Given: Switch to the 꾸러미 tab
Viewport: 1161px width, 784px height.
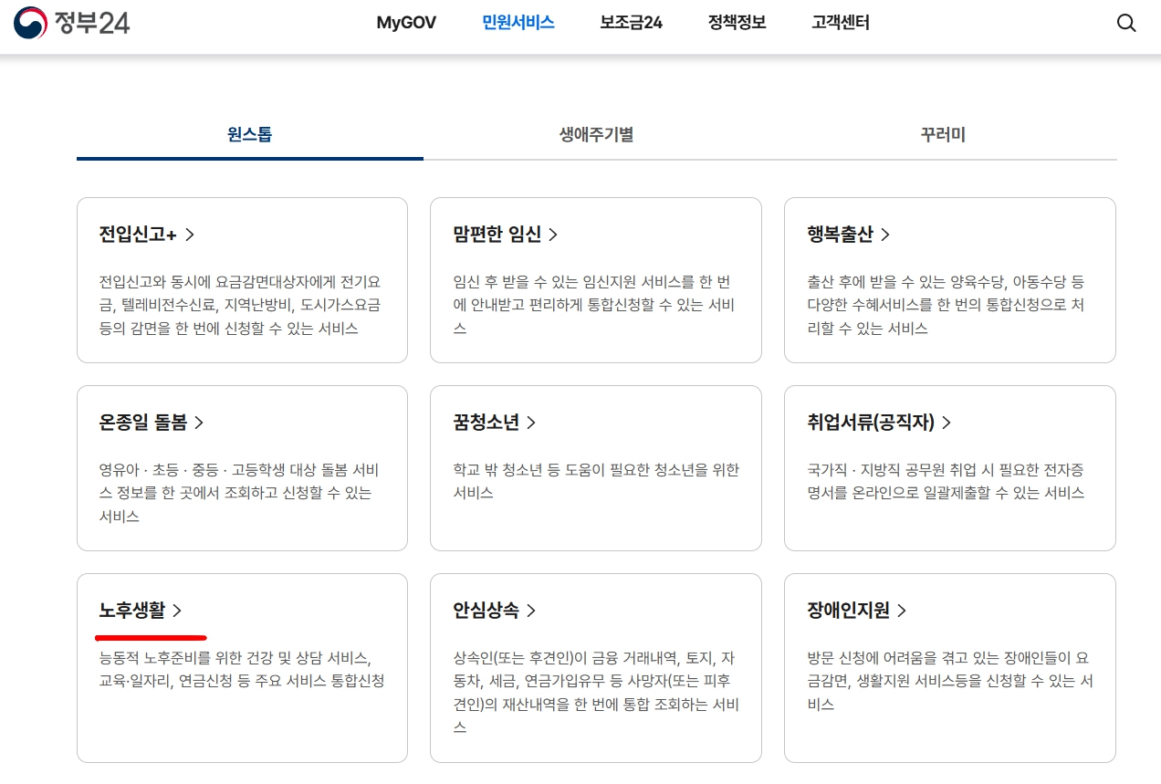Looking at the screenshot, I should pos(942,132).
